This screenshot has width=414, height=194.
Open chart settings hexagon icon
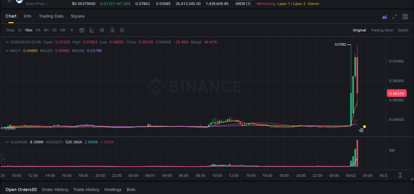coord(122,30)
